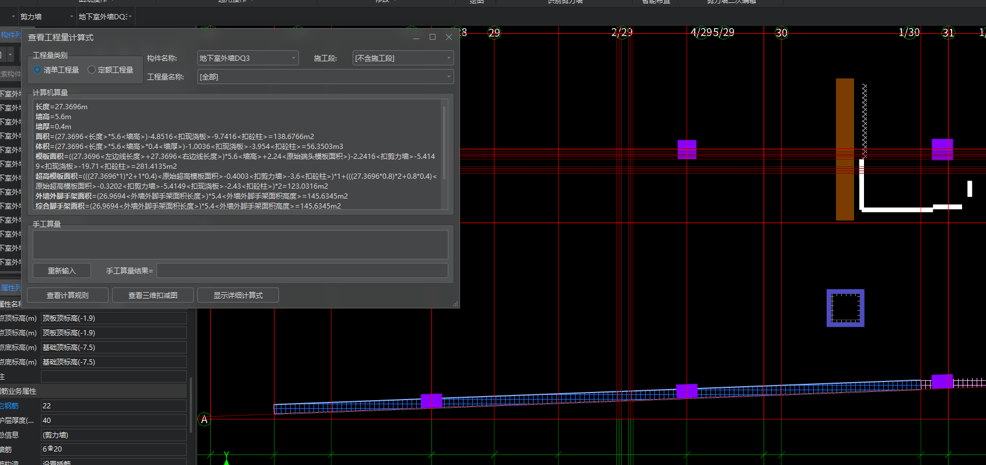Click the dialog's bottom-right resize grip

[x=455, y=304]
